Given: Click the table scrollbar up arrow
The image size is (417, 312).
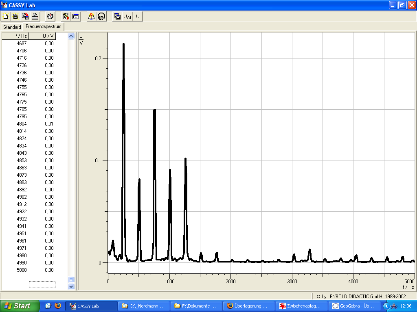Looking at the screenshot, I should pyautogui.click(x=71, y=36).
